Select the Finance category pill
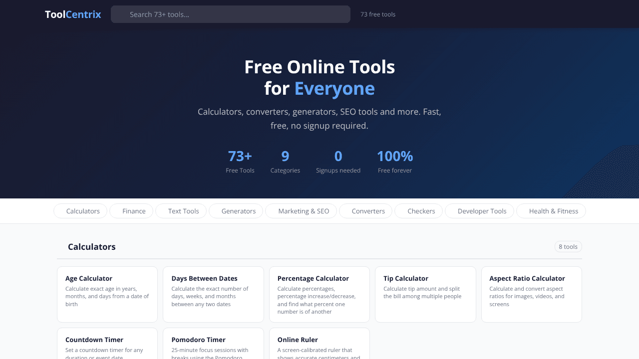Image resolution: width=639 pixels, height=359 pixels. [131, 211]
